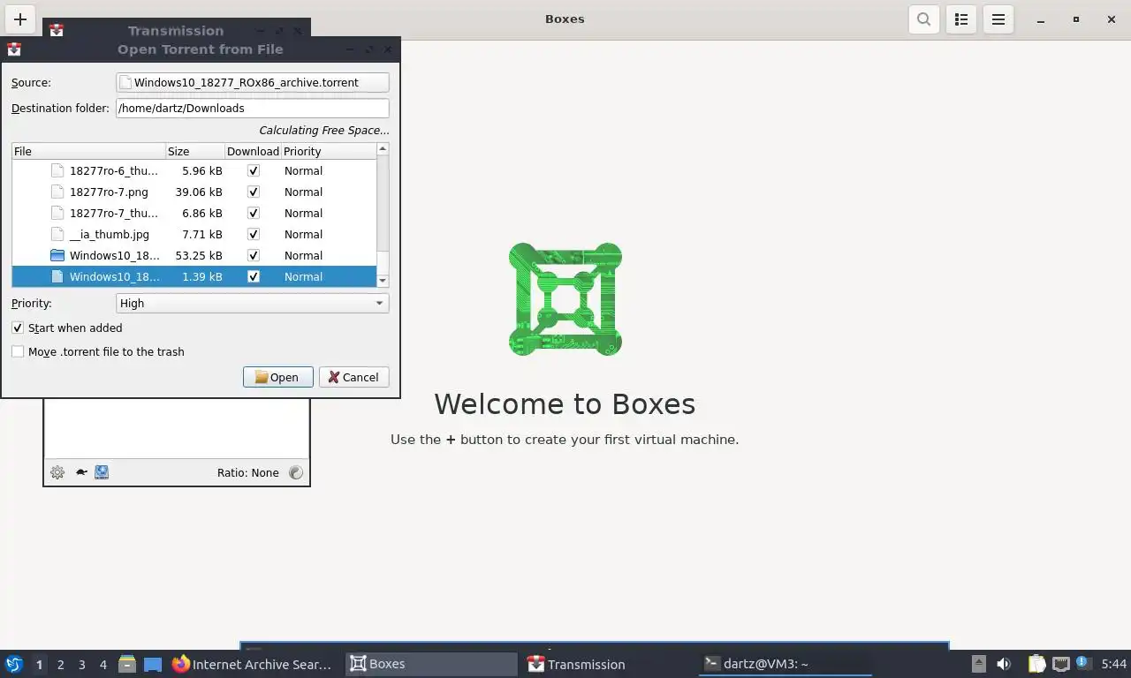Click the Transmission icon in dialog title bar
The width and height of the screenshot is (1131, 678).
coord(14,49)
